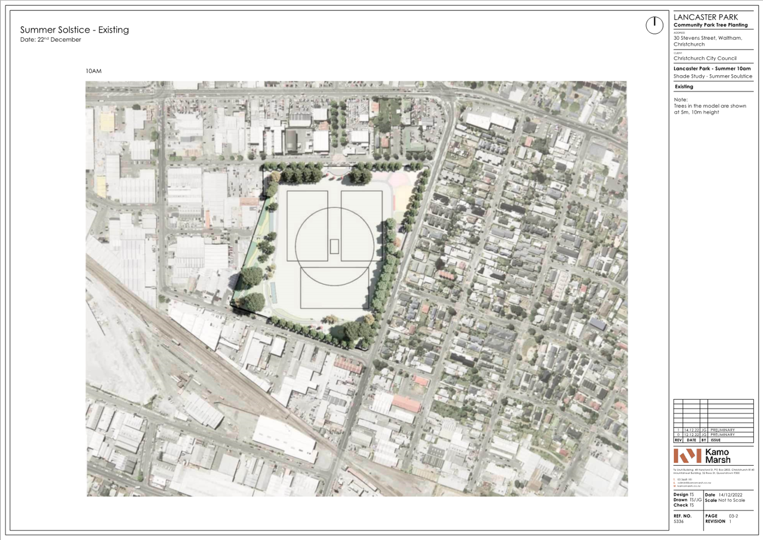
Task: Click the 'Date: 22nd December' line
Action: tap(50, 39)
